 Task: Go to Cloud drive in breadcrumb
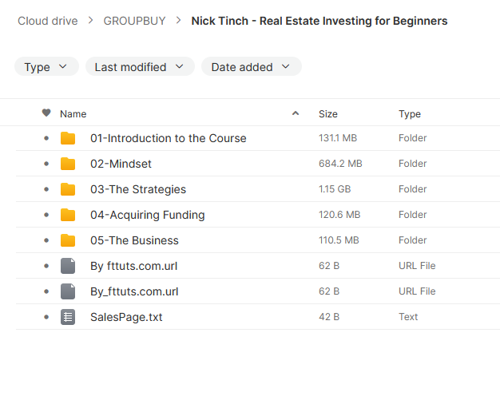click(x=47, y=21)
